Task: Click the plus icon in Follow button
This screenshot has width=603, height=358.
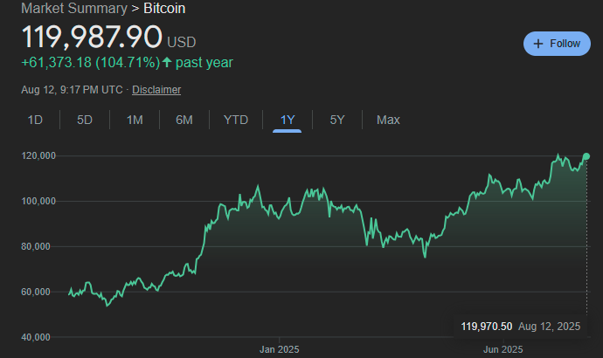Action: (x=538, y=44)
